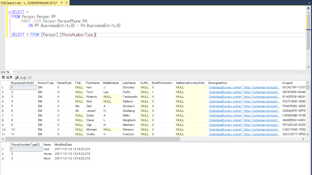Open the IndividualSurvey XML link for Terri
This screenshot has height=175, width=312.
pos(244,92)
